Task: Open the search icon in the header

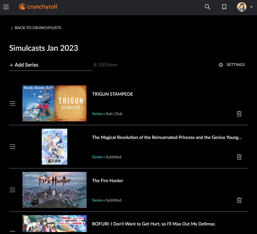Action: pyautogui.click(x=207, y=7)
